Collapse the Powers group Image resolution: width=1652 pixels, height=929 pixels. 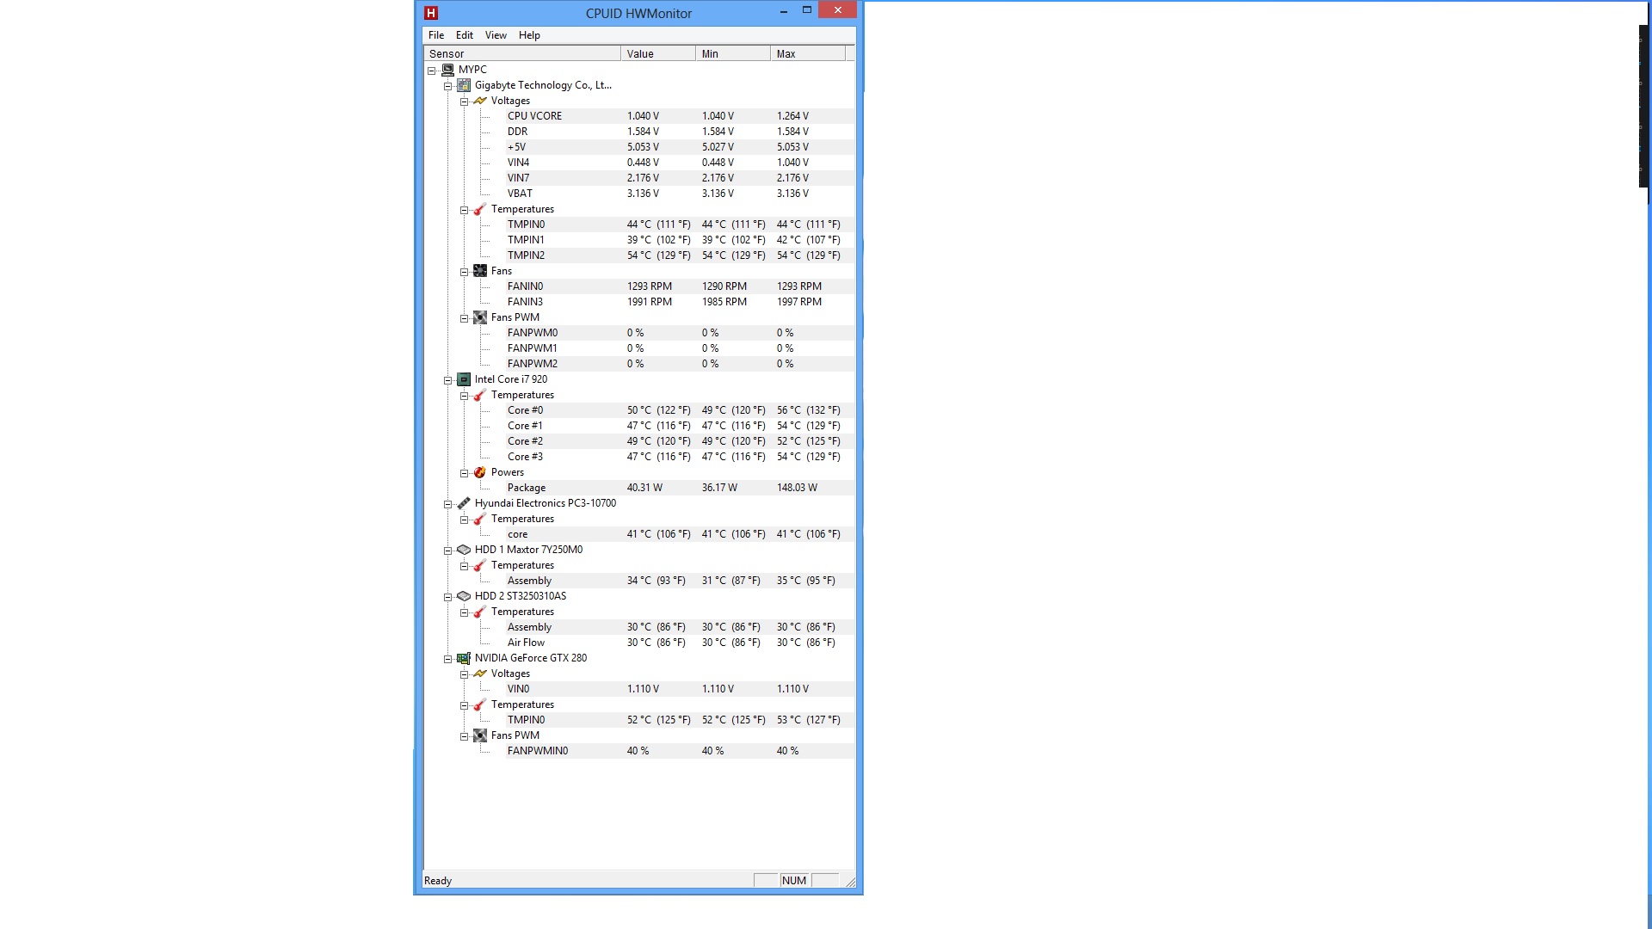tap(465, 473)
